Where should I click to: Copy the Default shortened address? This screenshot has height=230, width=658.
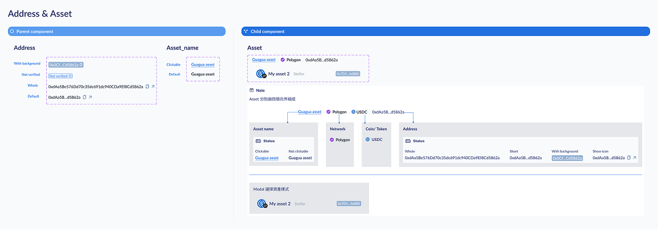point(85,98)
